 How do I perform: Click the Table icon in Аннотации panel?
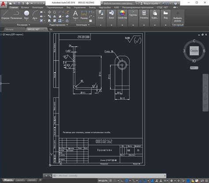click(x=90, y=21)
